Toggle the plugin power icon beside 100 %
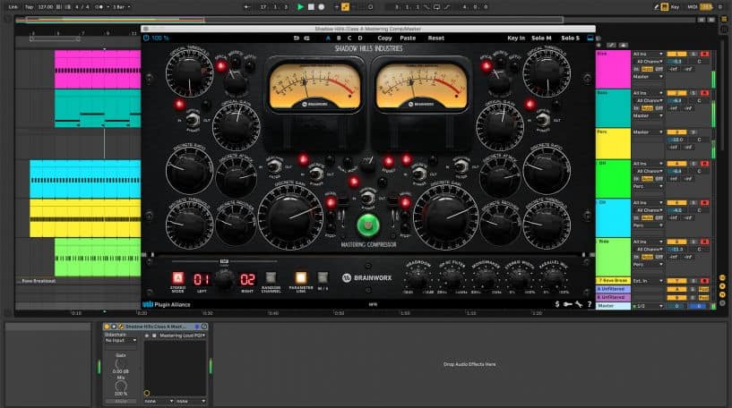 (x=146, y=38)
